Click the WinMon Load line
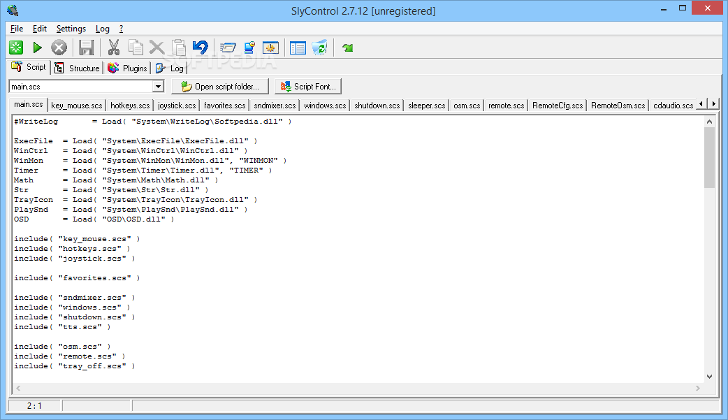 (x=150, y=160)
